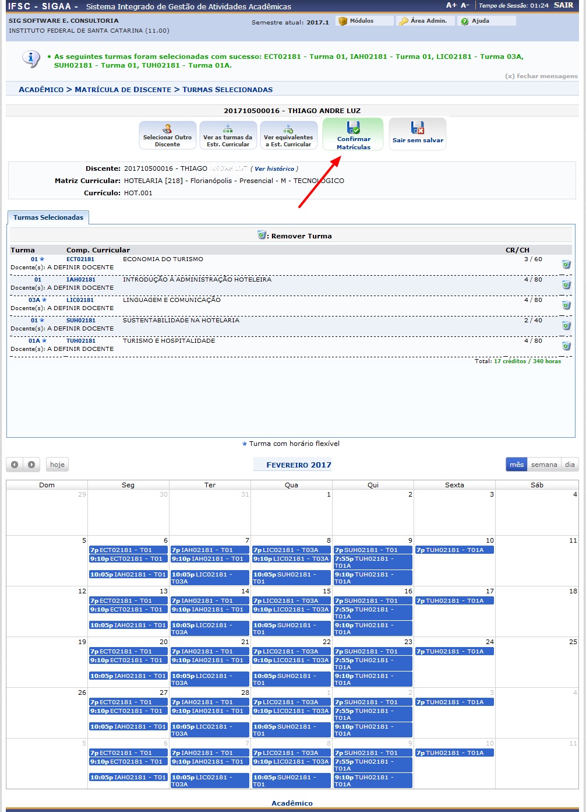The height and width of the screenshot is (812, 586).
Task: Open Ver equivalentes a Est. Curricular
Action: tap(288, 135)
